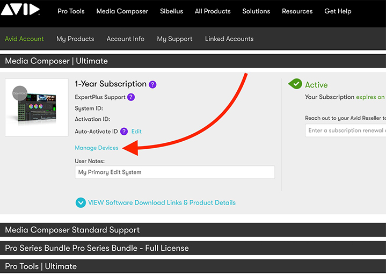Viewport: 386px width, 276px height.
Task: Click the User Notes text field
Action: coord(175,172)
